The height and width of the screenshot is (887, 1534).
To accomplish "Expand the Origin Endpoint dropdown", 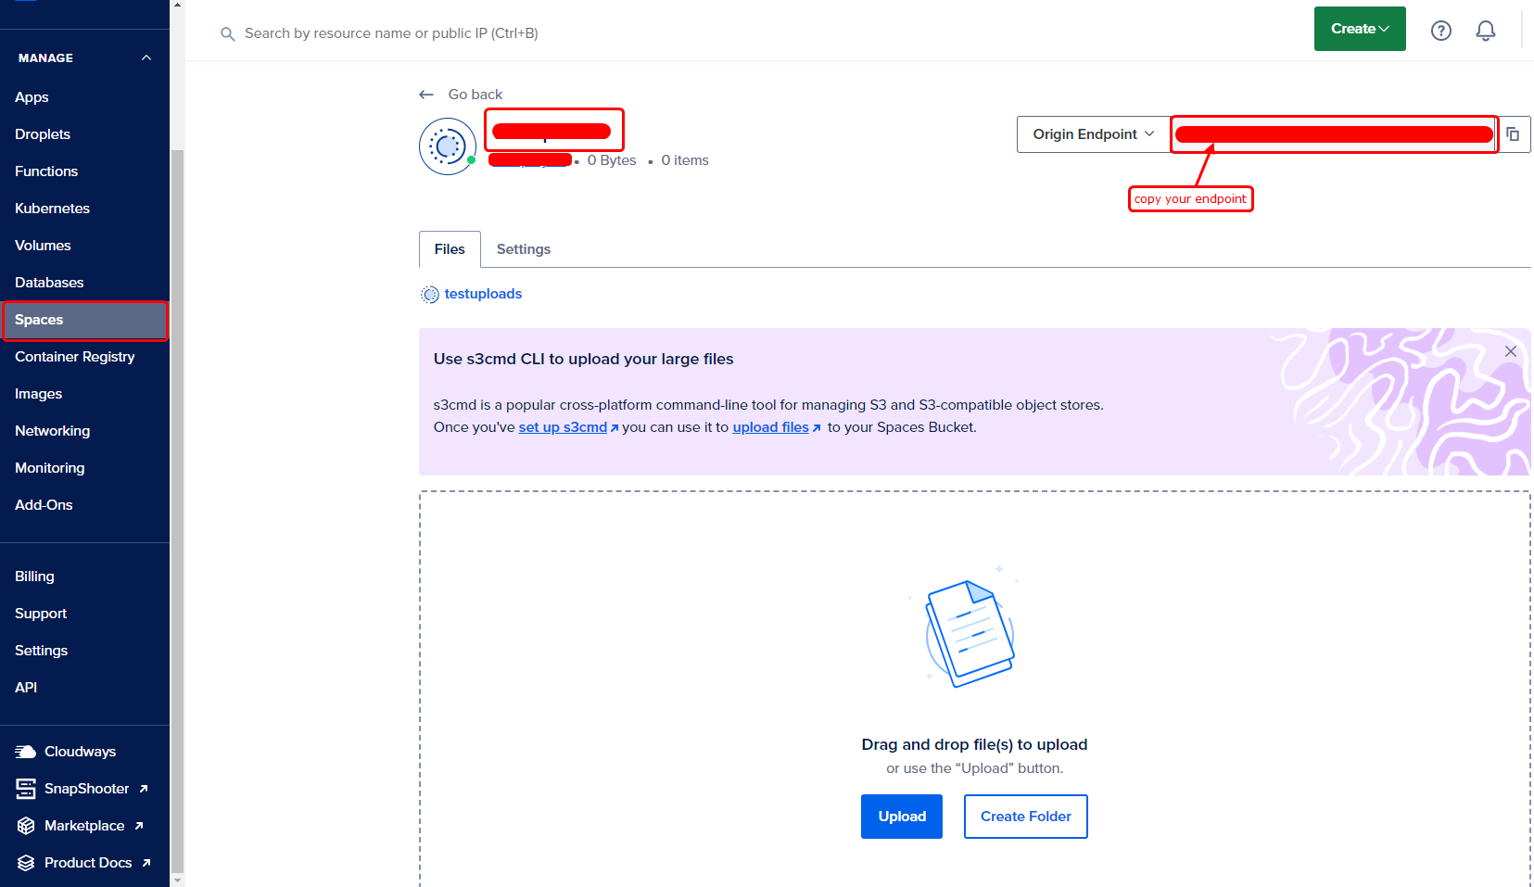I will pos(1093,134).
